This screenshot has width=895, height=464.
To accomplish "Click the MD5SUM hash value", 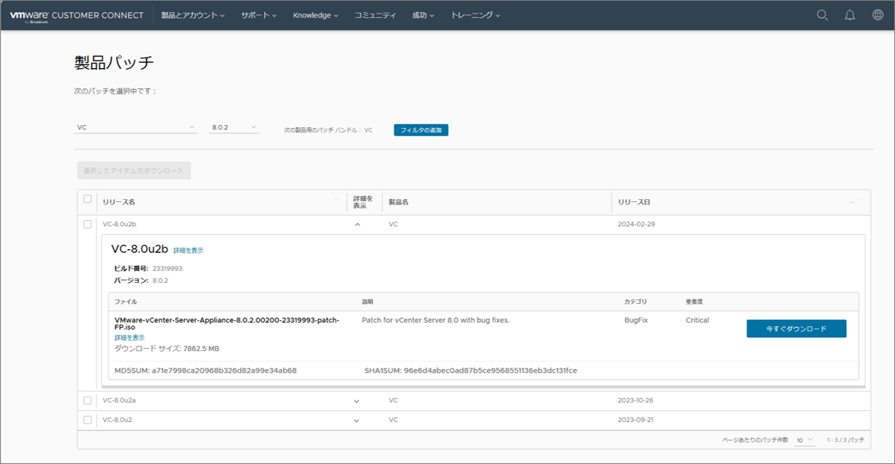I will [224, 370].
